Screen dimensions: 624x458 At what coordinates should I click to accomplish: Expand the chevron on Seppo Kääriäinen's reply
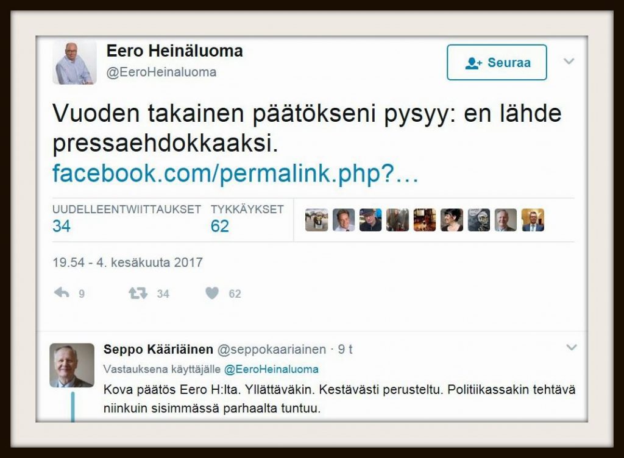click(x=572, y=348)
